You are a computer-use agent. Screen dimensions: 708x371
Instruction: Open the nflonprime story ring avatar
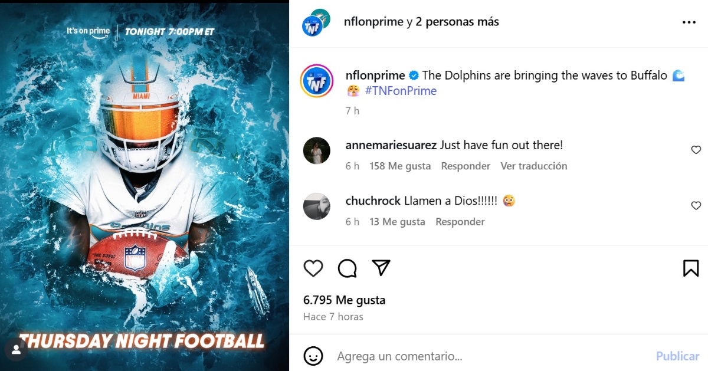(317, 81)
